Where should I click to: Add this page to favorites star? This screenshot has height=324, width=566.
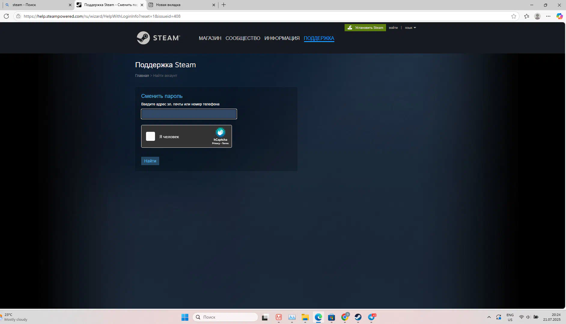tap(514, 16)
